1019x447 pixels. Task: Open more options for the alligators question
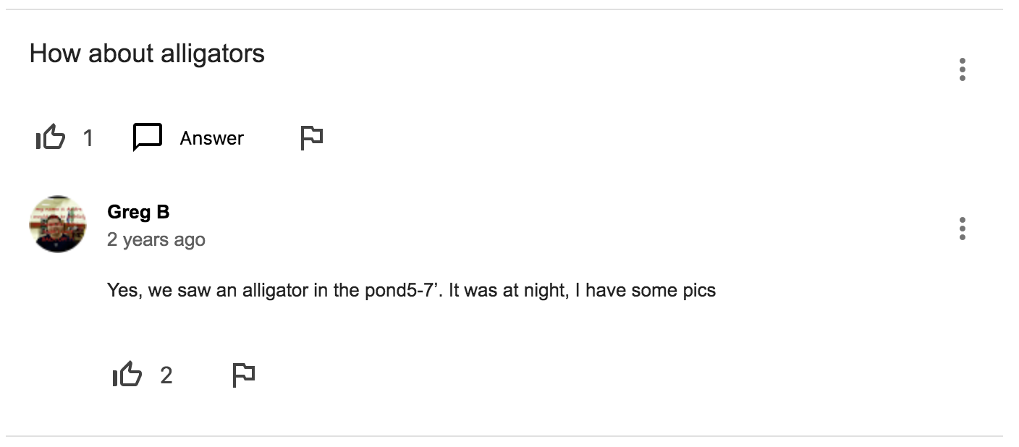(x=962, y=69)
